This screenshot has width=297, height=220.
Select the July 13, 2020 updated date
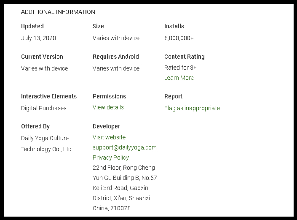click(x=38, y=38)
